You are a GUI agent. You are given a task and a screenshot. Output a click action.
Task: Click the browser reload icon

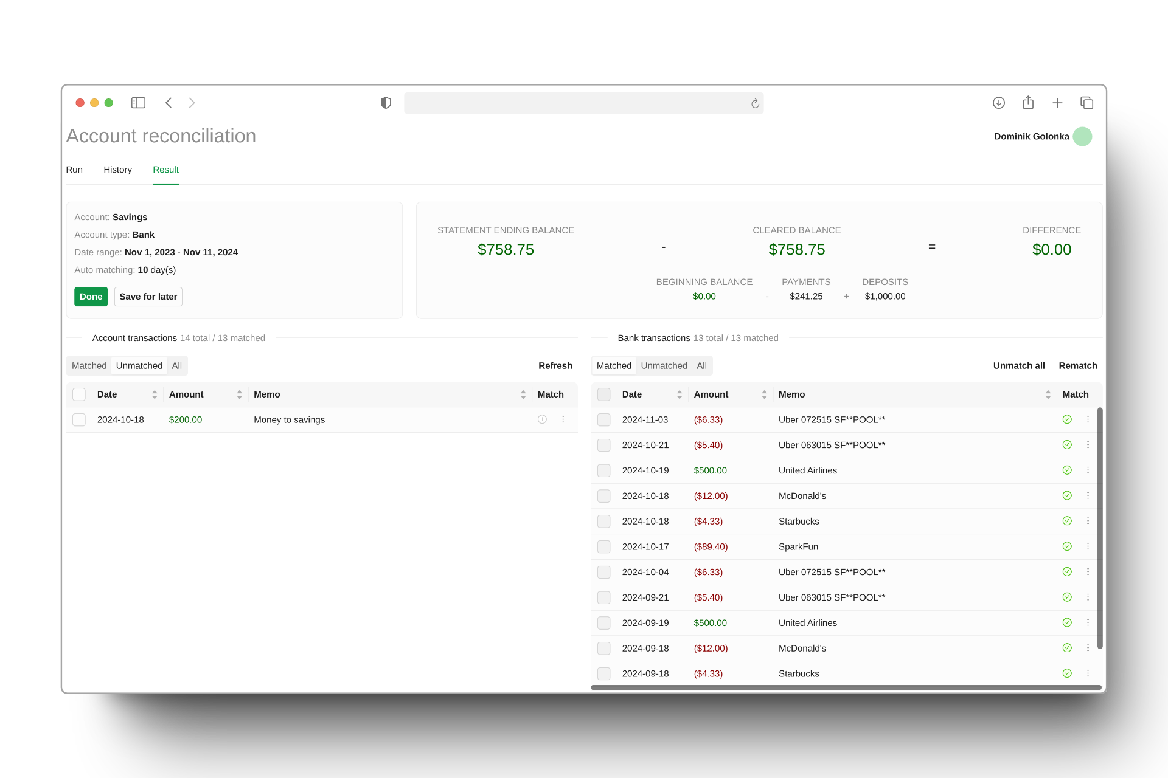tap(755, 103)
